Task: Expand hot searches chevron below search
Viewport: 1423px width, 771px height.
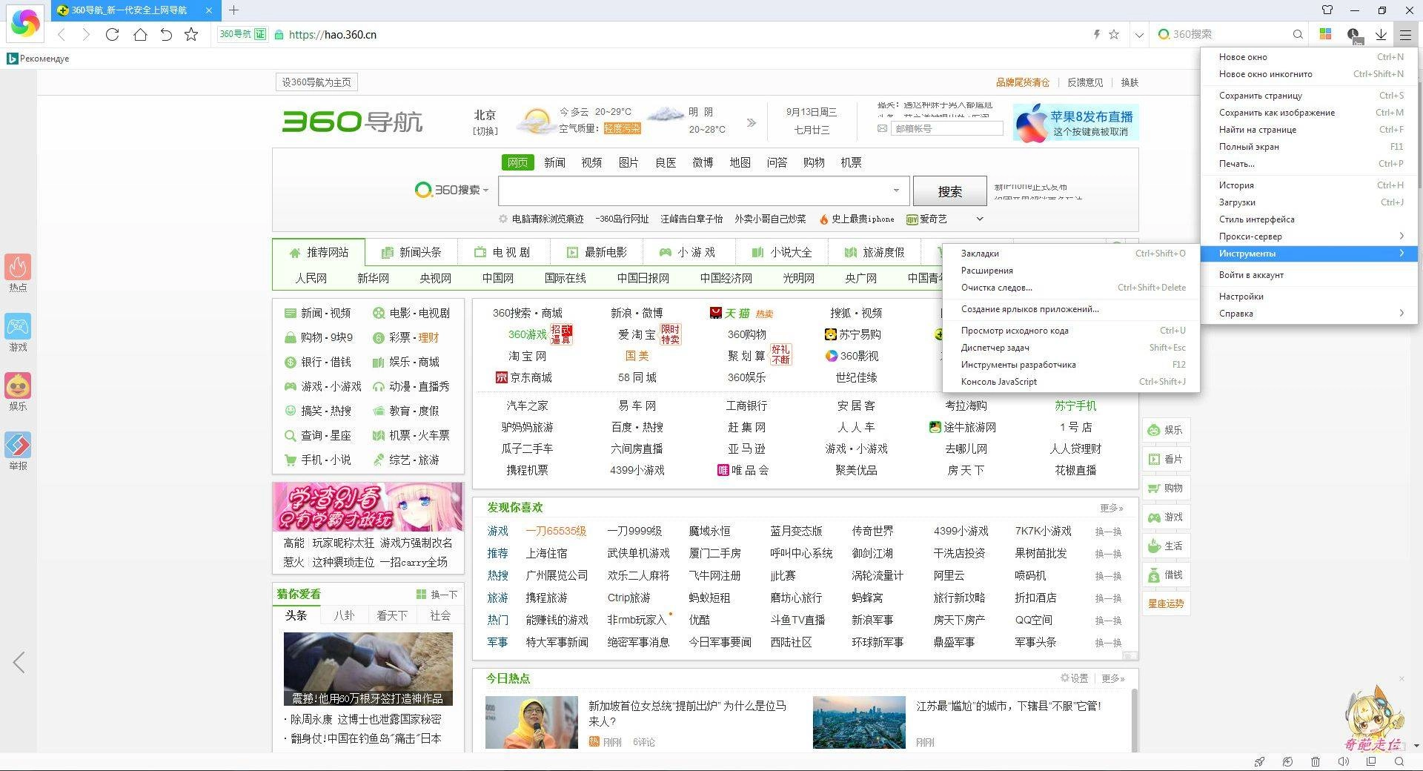Action: 979,219
